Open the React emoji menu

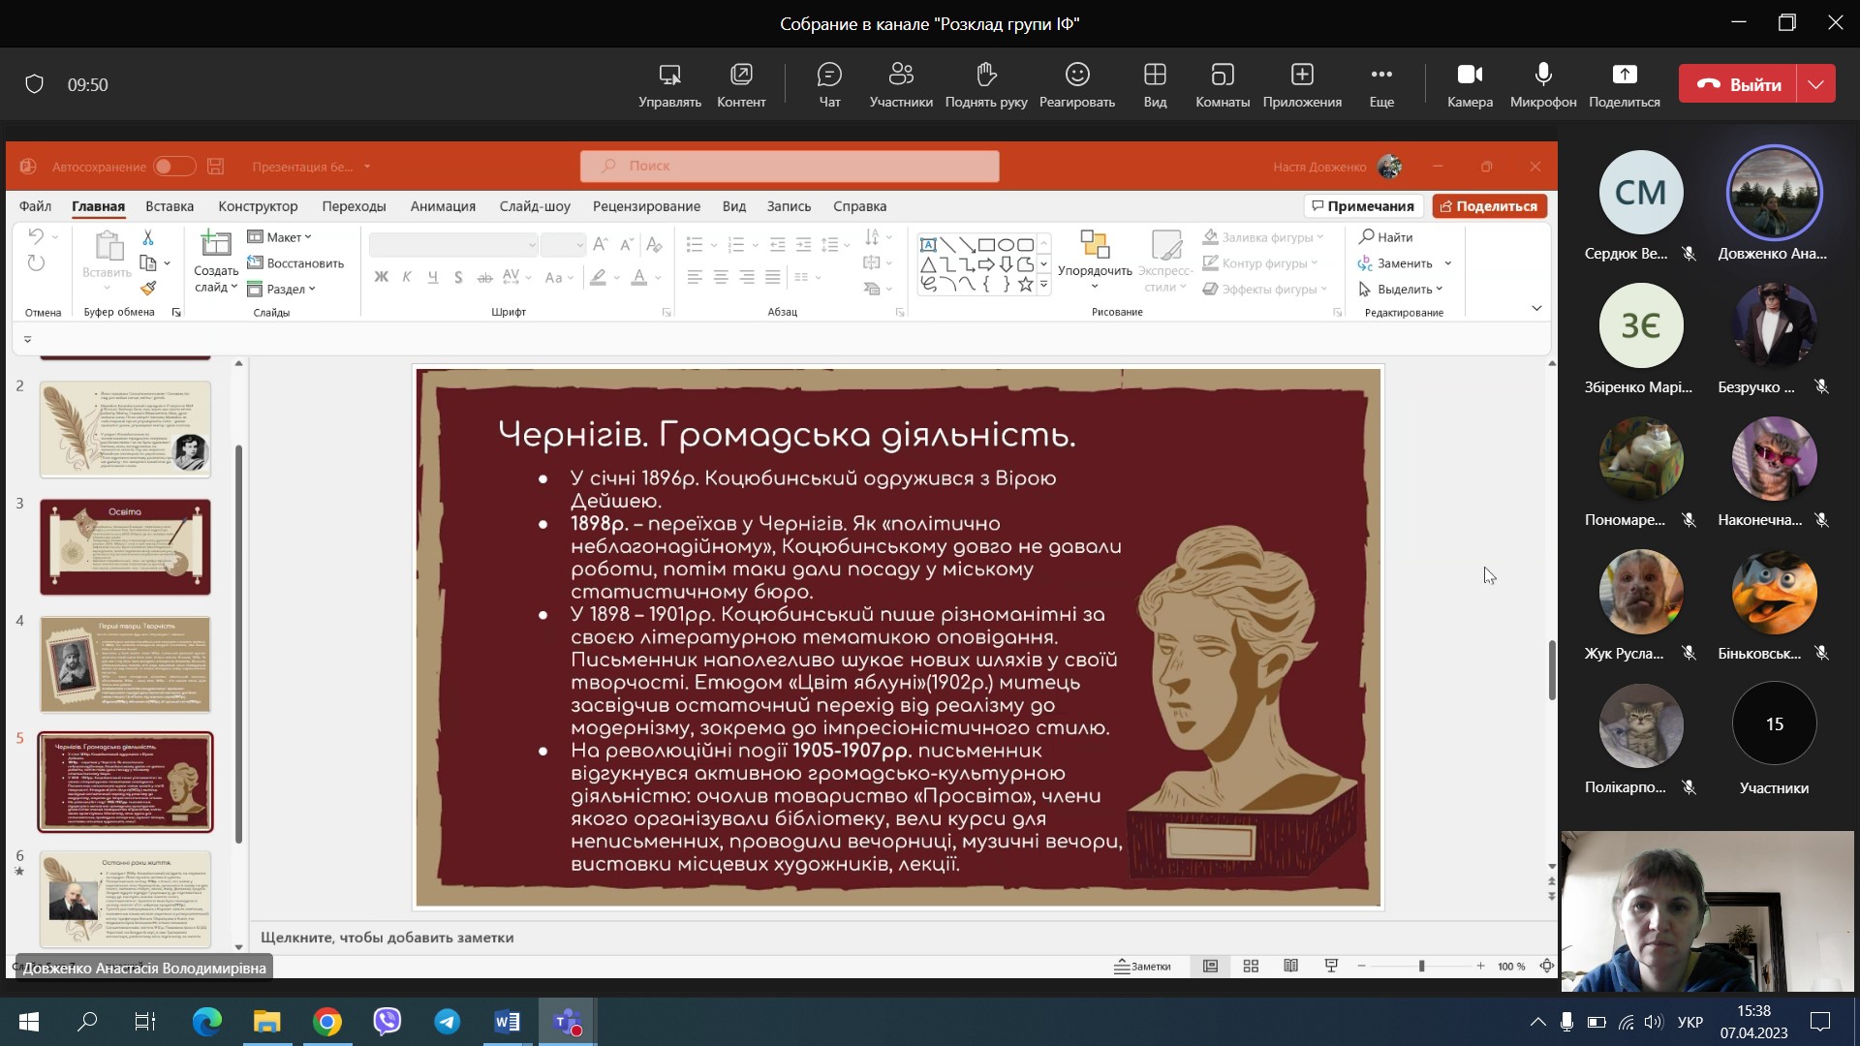(x=1076, y=84)
